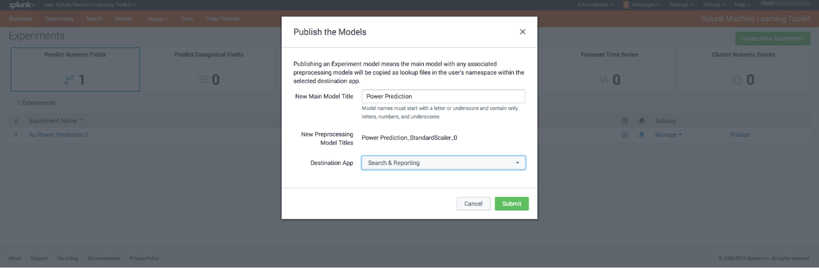
Task: Click the Publish link for the experiment
Action: coord(740,135)
